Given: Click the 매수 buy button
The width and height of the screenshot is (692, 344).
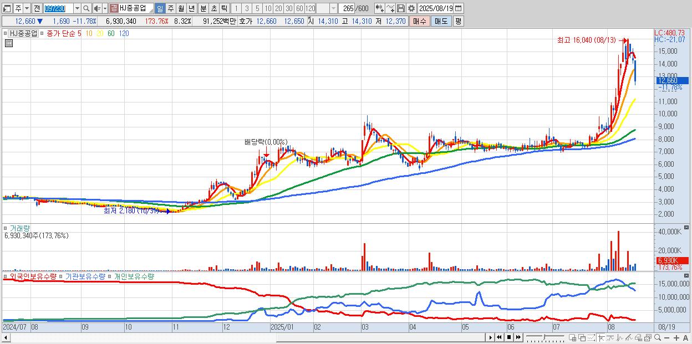Looking at the screenshot, I should tap(420, 21).
